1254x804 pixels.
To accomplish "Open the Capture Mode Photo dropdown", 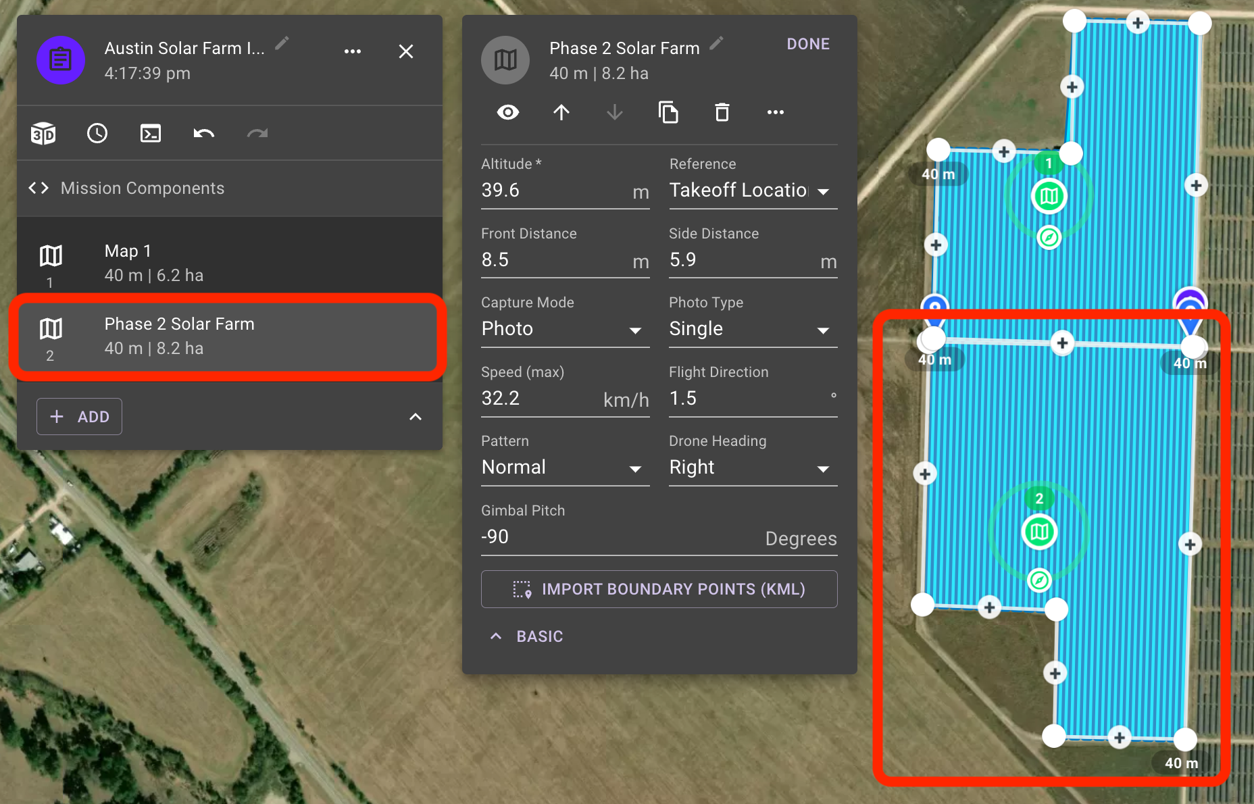I will [x=565, y=329].
